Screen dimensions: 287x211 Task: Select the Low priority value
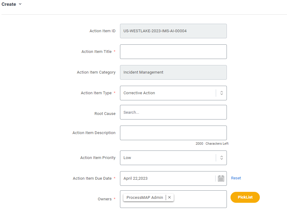(x=127, y=158)
